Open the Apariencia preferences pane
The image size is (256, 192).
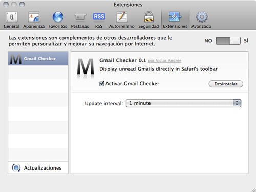(34, 20)
